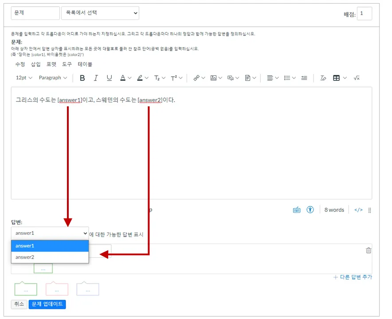Click the red comment box at bottom
This screenshot has width=392, height=319.
(57, 289)
